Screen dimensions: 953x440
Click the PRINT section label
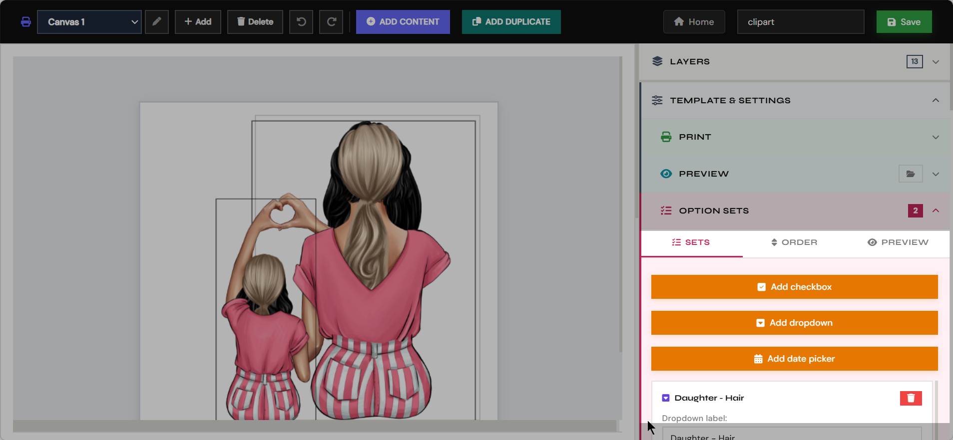[695, 137]
